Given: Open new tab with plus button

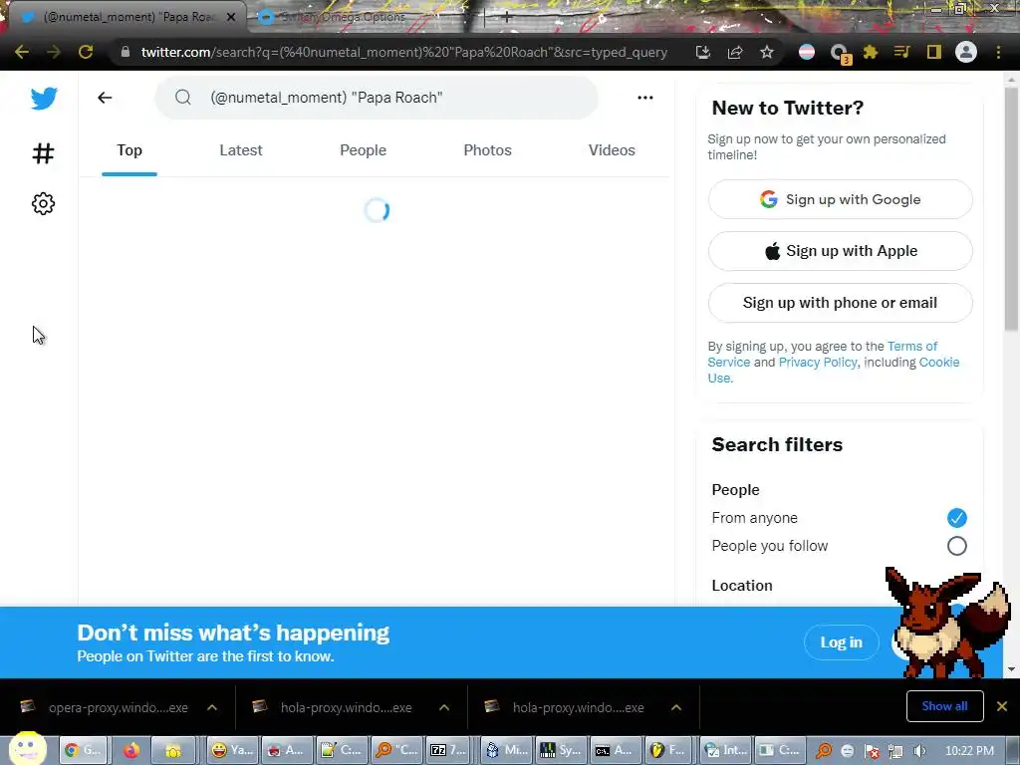Looking at the screenshot, I should 507,18.
